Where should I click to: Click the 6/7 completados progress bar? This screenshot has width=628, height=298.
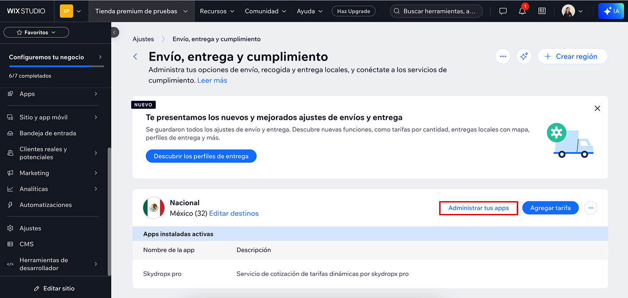[56, 66]
